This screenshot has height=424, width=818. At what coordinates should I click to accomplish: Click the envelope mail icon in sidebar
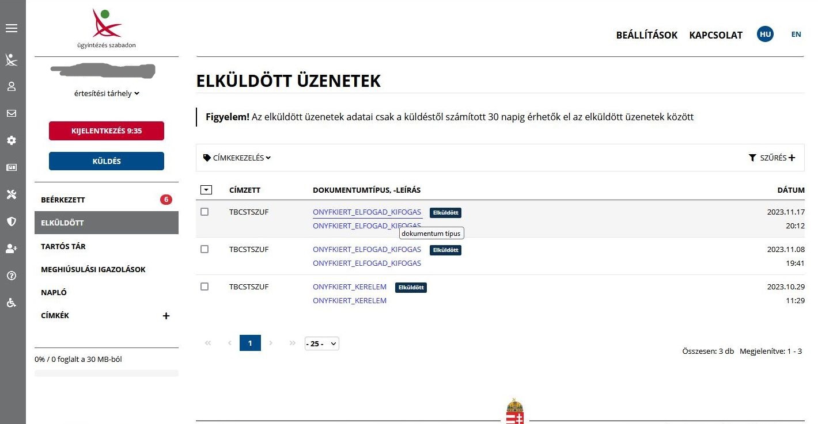pos(12,113)
